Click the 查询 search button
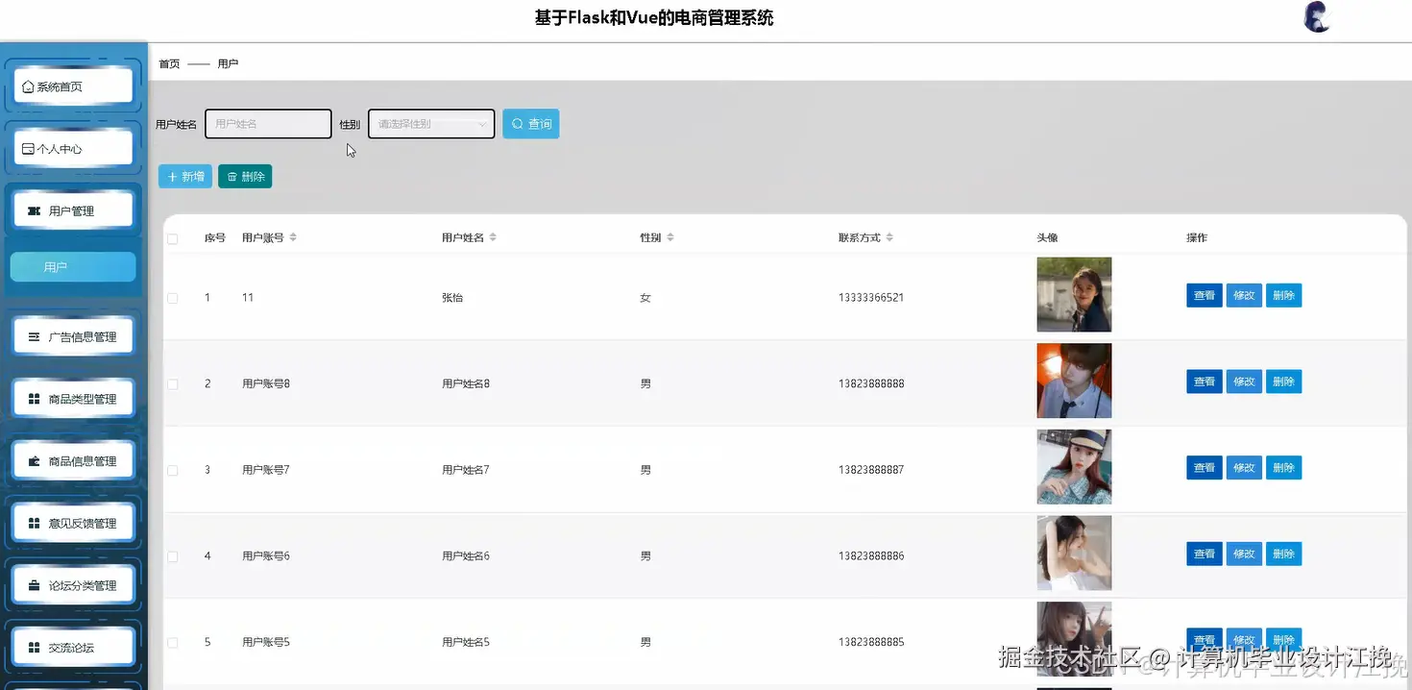The height and width of the screenshot is (690, 1412). coord(531,124)
